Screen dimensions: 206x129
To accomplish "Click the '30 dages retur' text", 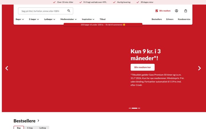I will tap(147, 2).
